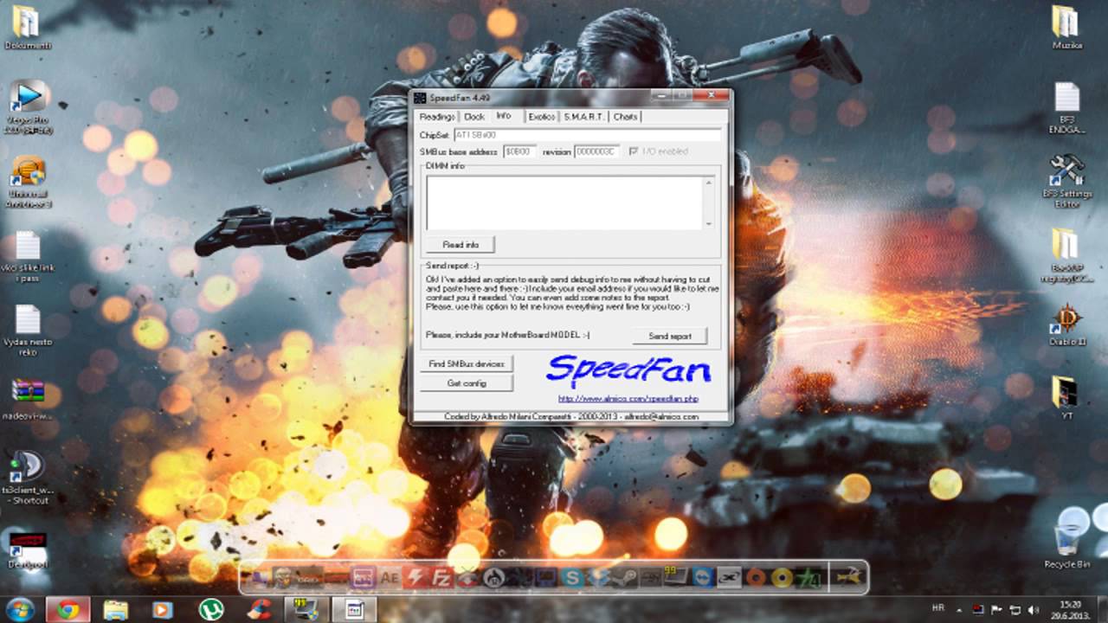Launch After Effects from the dock
The width and height of the screenshot is (1108, 623).
[389, 577]
